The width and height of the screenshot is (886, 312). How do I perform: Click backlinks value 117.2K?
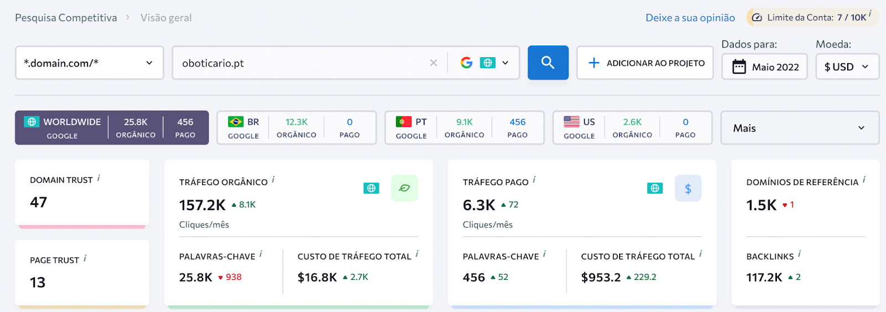[764, 277]
